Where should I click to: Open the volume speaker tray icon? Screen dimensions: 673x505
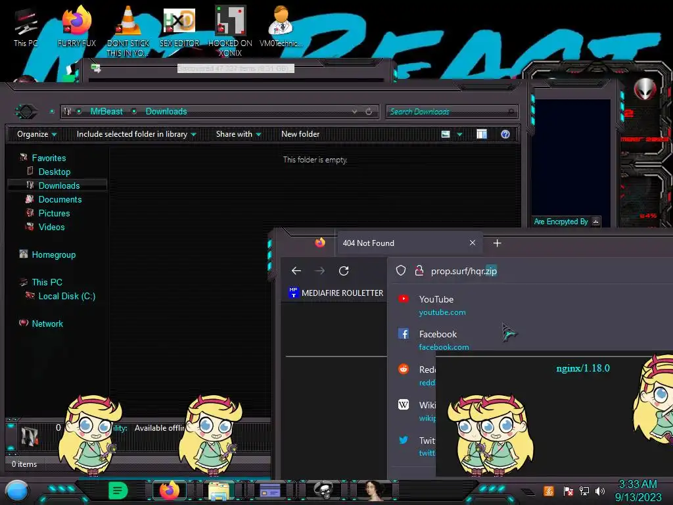coord(600,491)
